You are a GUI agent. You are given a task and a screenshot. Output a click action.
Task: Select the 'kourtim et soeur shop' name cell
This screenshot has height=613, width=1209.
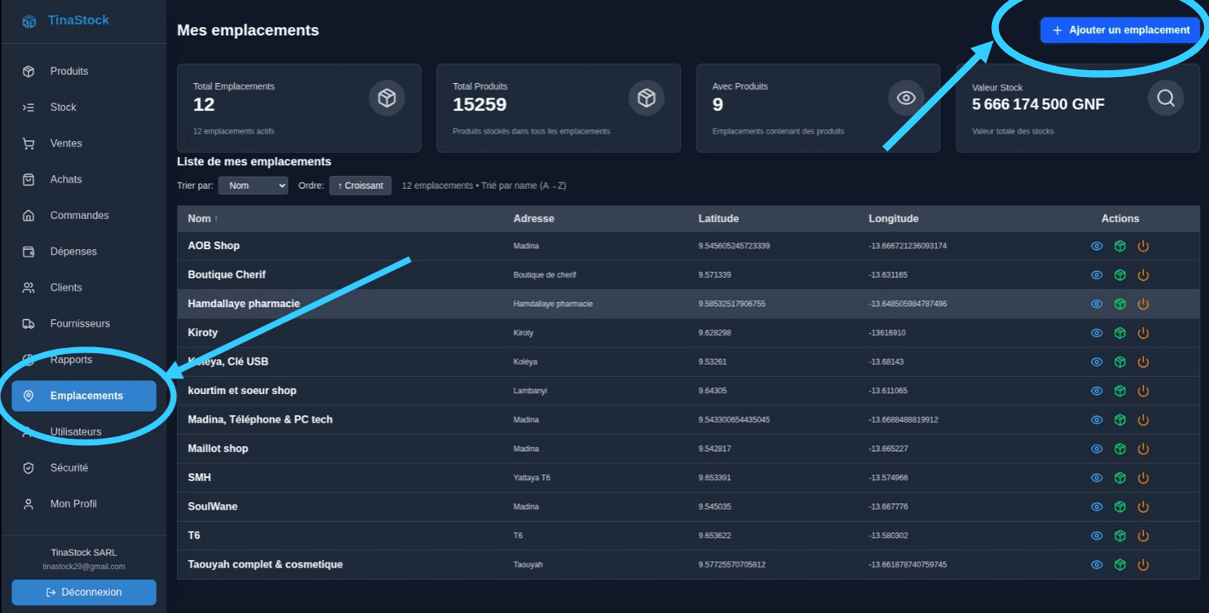(x=242, y=390)
